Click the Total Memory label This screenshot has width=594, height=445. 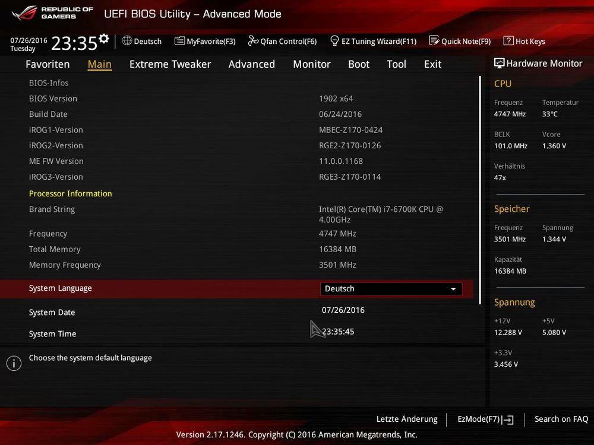coord(55,250)
